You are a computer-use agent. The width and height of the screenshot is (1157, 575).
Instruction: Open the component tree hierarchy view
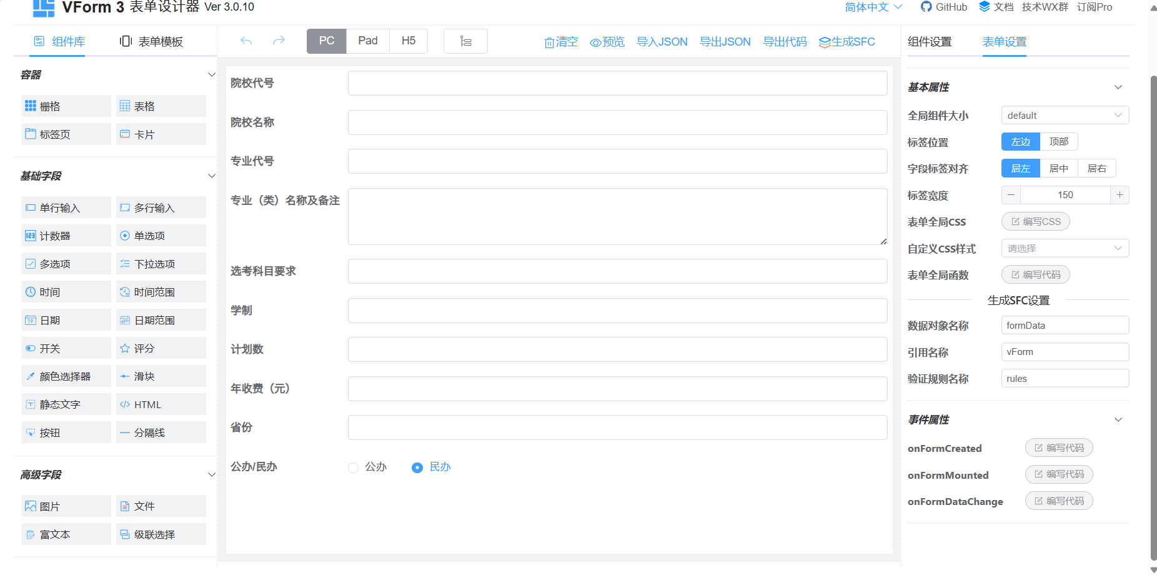click(465, 41)
